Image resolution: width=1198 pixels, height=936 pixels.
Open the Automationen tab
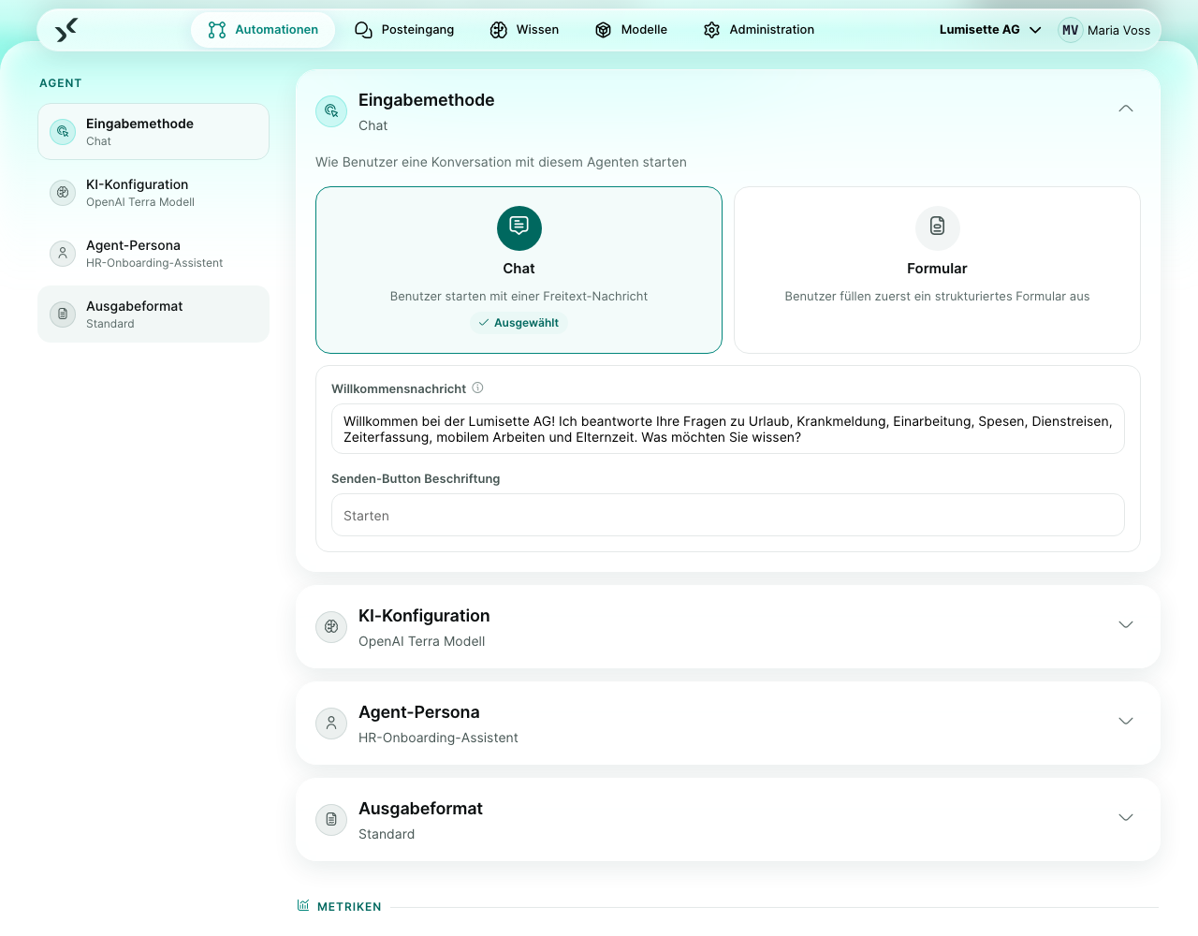point(263,30)
